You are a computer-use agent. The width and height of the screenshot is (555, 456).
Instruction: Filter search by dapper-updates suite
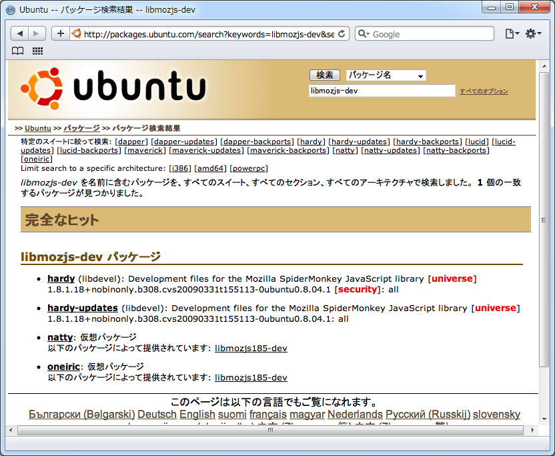[184, 142]
